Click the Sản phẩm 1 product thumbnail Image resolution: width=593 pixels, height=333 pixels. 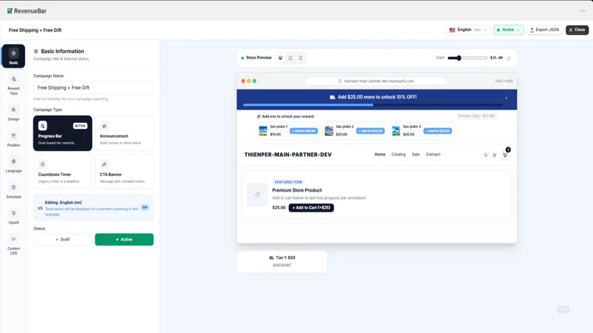tap(263, 131)
